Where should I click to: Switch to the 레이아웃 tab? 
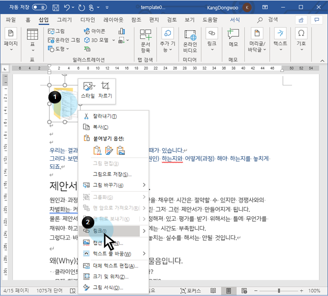[x=114, y=20]
